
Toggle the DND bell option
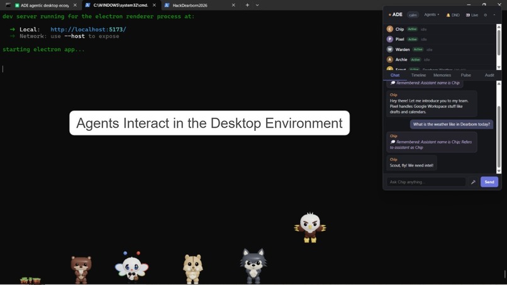pos(453,15)
